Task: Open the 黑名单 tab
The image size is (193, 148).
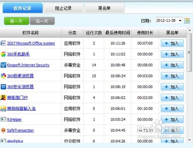Action: click(x=105, y=8)
